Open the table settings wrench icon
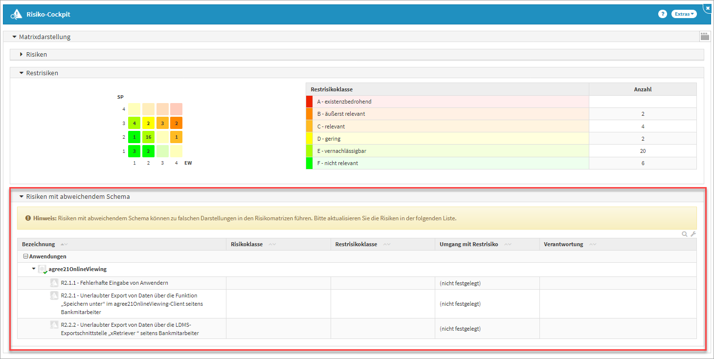Screen dimensions: 714x359 coord(693,234)
